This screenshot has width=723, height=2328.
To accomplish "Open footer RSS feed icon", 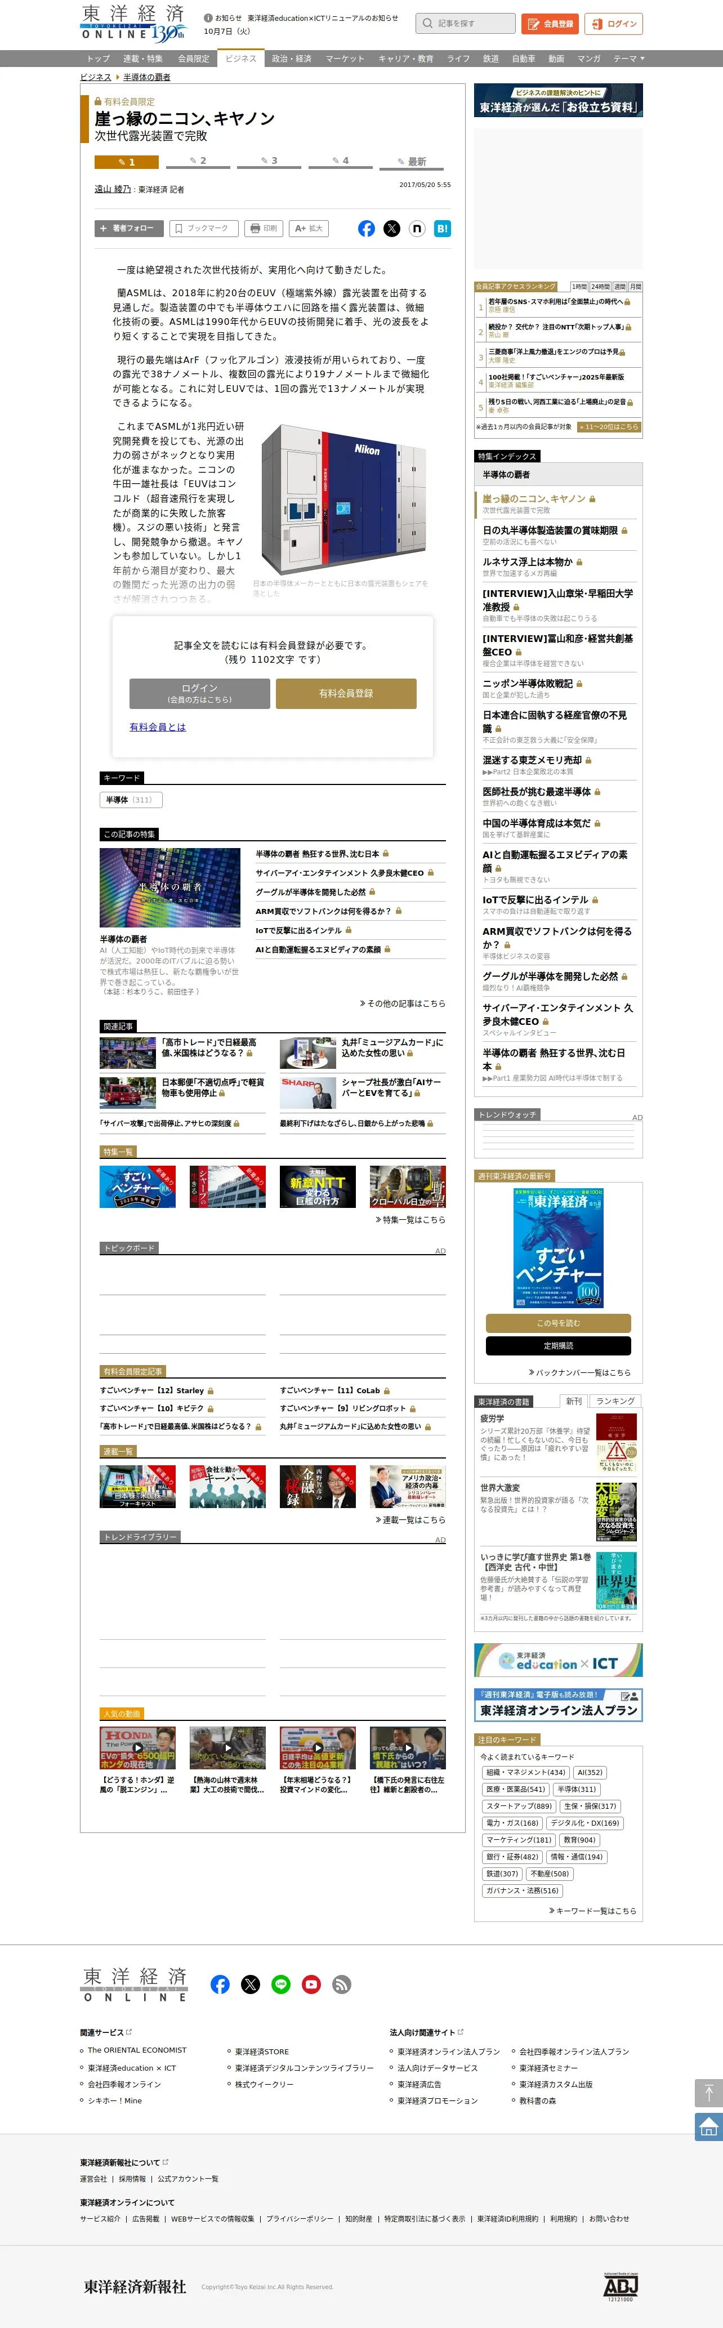I will click(x=342, y=1984).
